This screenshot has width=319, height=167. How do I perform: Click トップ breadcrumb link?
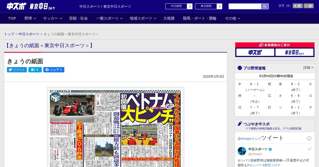pyautogui.click(x=9, y=34)
